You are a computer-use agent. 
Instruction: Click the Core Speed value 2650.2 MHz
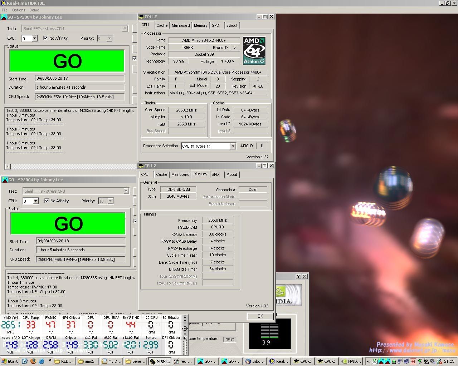coord(186,110)
